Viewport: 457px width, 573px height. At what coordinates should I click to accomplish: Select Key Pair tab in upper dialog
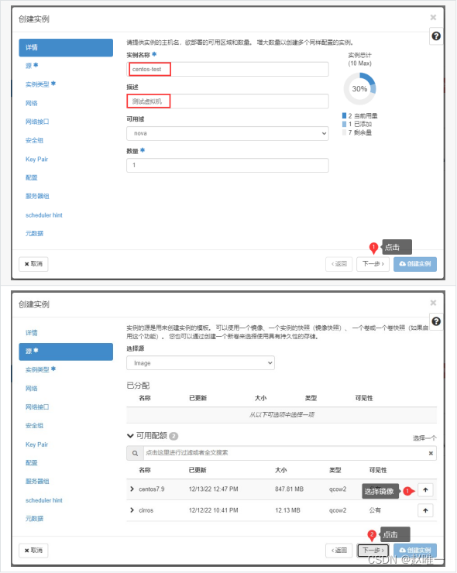(36, 160)
